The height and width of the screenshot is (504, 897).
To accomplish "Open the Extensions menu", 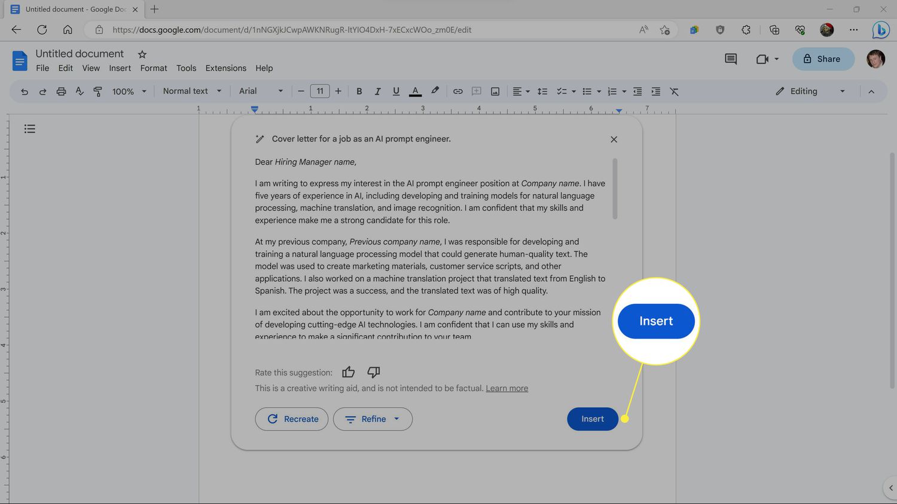I will [225, 68].
